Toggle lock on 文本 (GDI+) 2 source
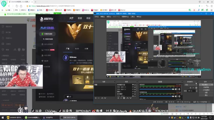The width and height of the screenshot is (214, 120). [135, 89]
